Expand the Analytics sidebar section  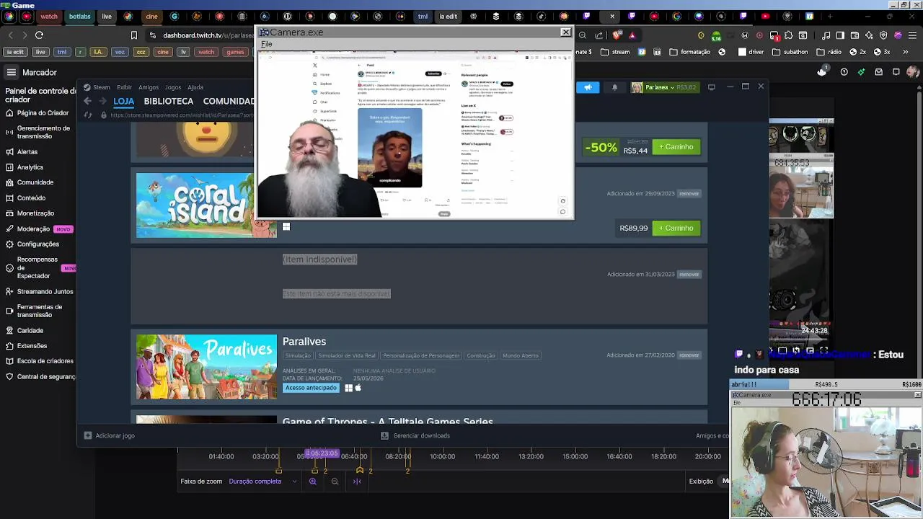(25, 167)
